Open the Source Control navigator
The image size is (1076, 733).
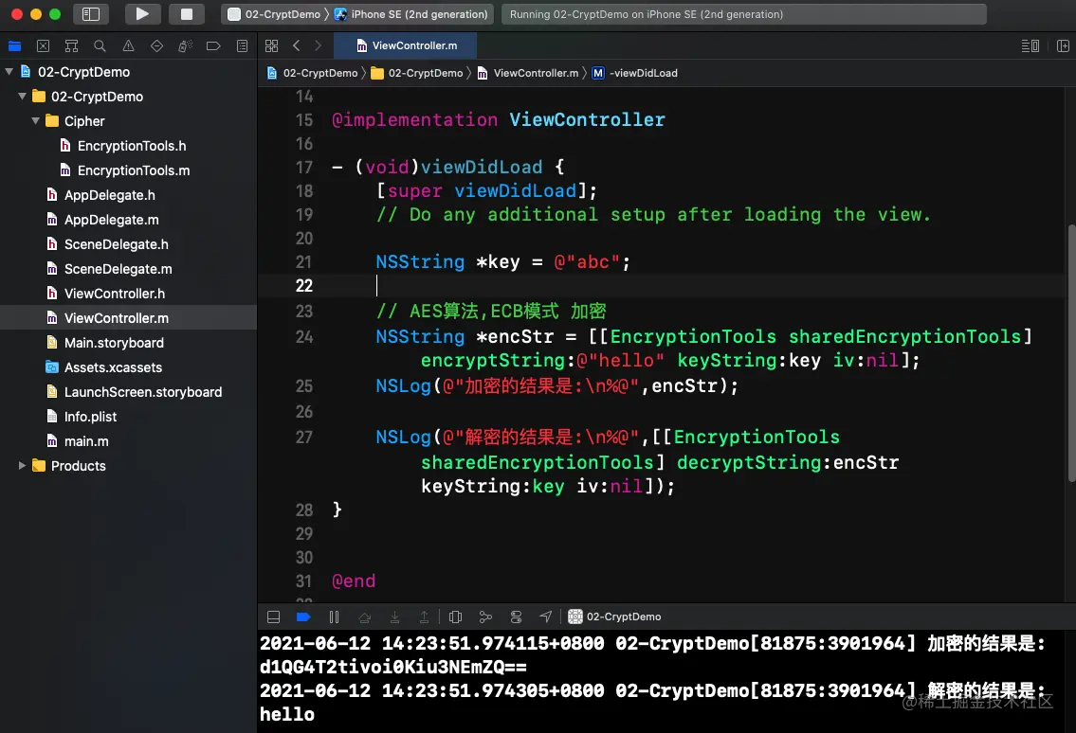pos(44,46)
